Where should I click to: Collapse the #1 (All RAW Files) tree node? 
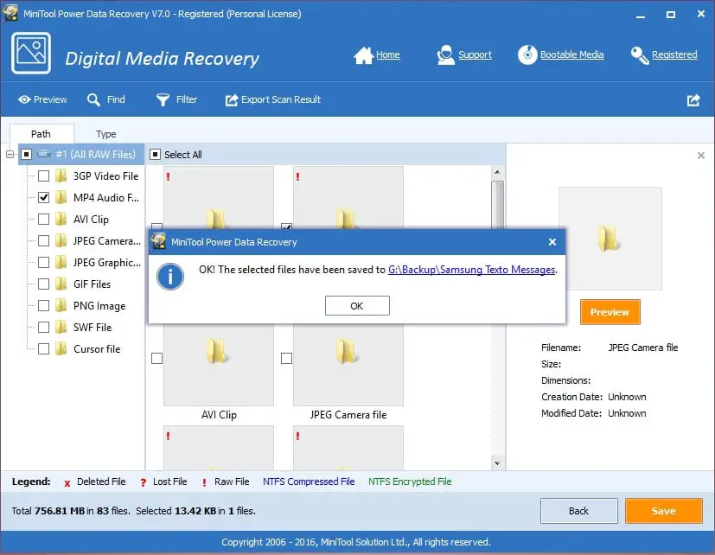tap(10, 155)
